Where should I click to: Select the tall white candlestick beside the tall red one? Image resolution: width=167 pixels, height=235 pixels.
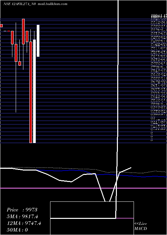click(x=34, y=91)
